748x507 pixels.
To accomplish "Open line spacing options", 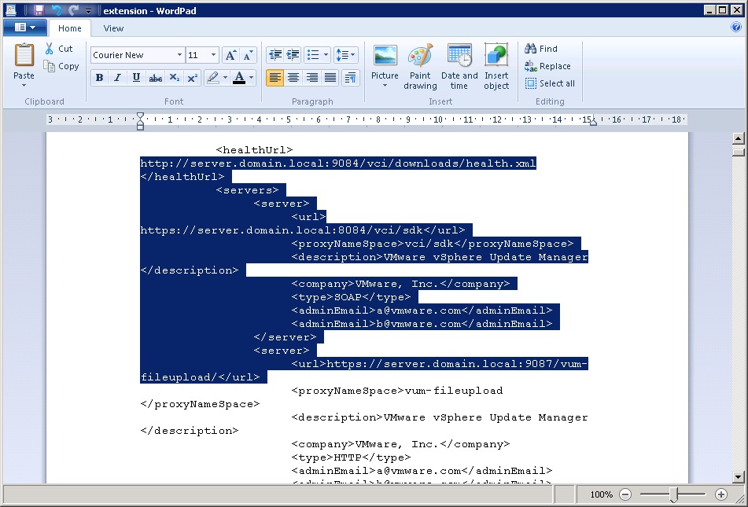I will point(346,55).
